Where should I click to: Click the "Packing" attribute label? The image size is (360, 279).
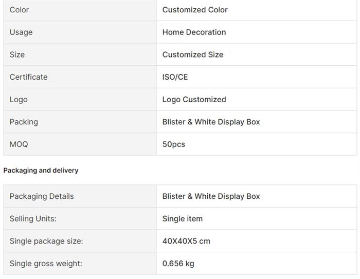pos(24,122)
